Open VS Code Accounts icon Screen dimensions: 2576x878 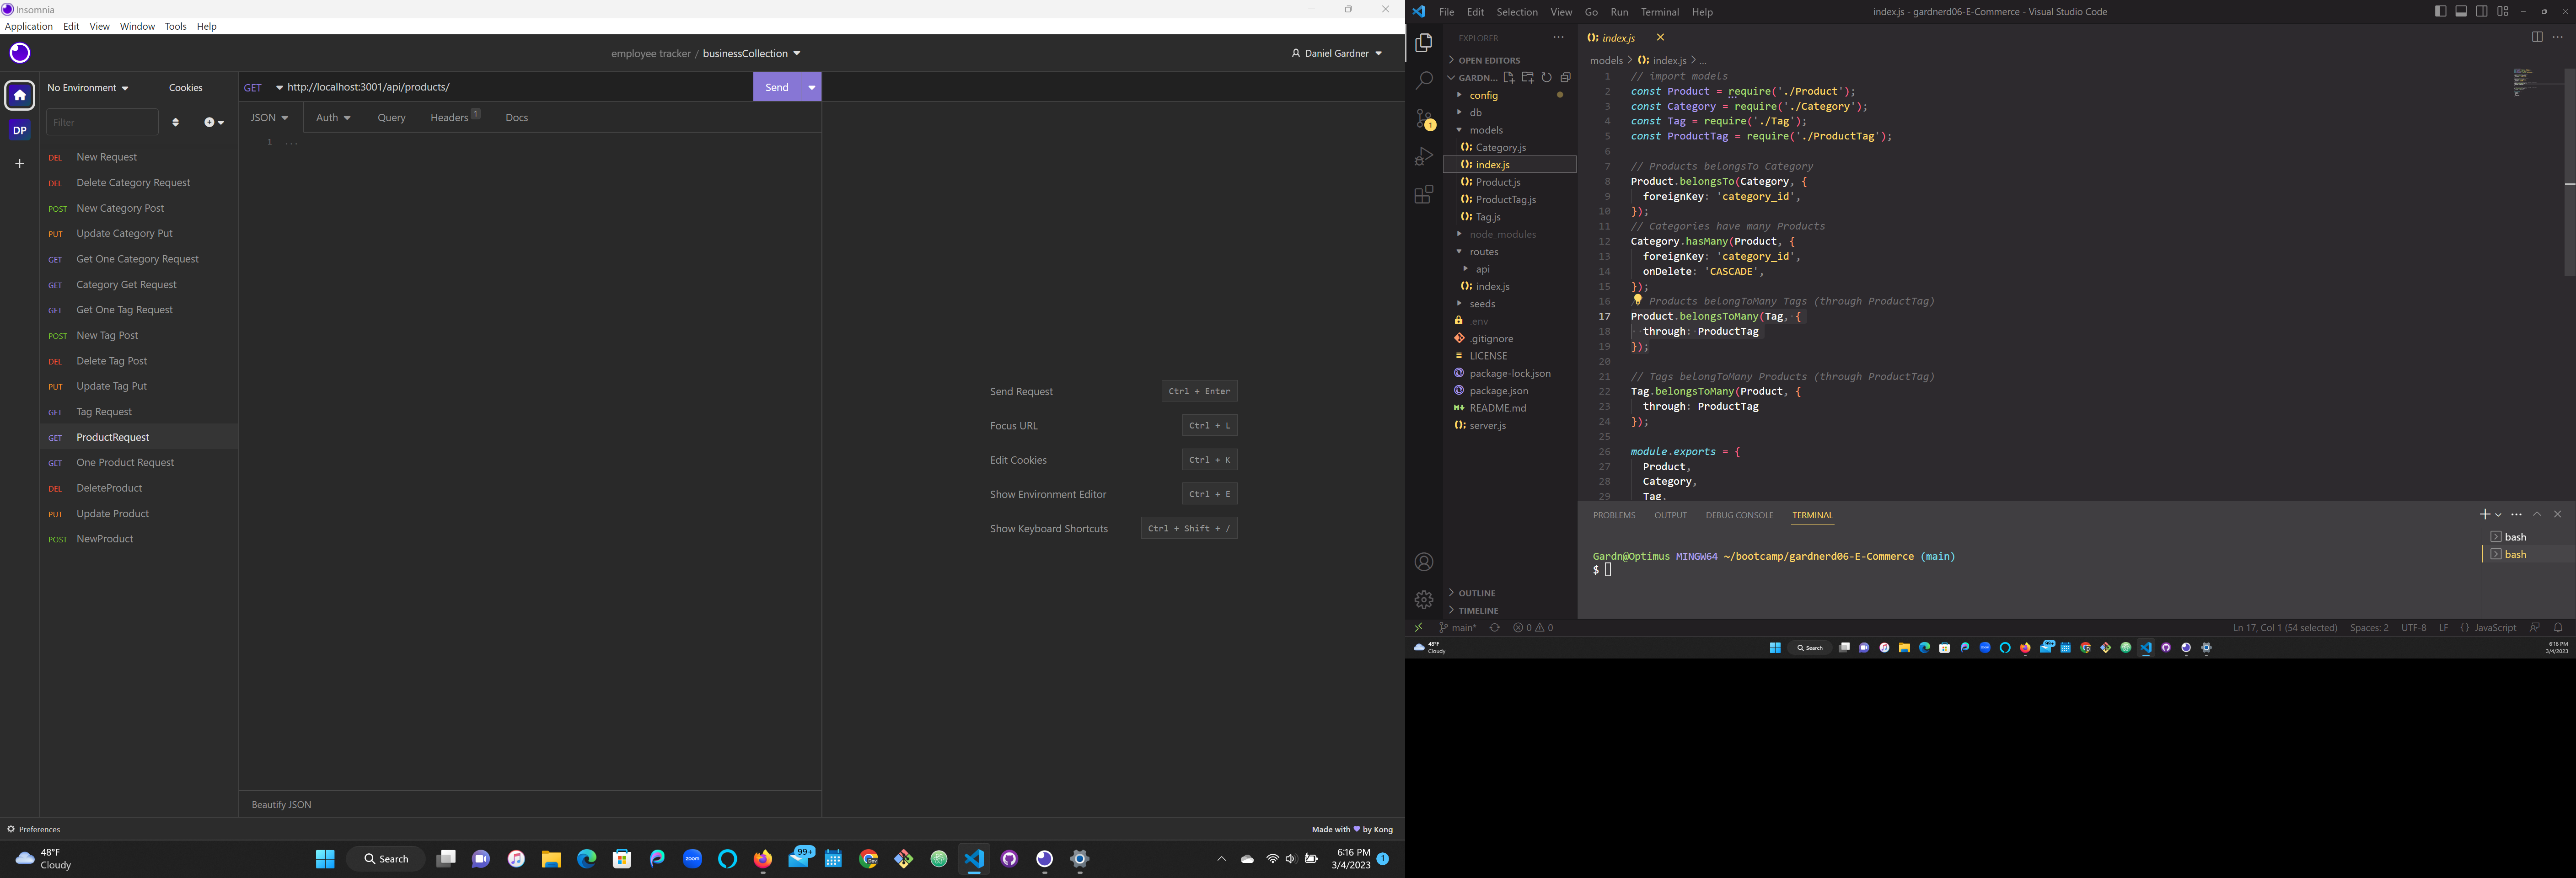coord(1424,562)
